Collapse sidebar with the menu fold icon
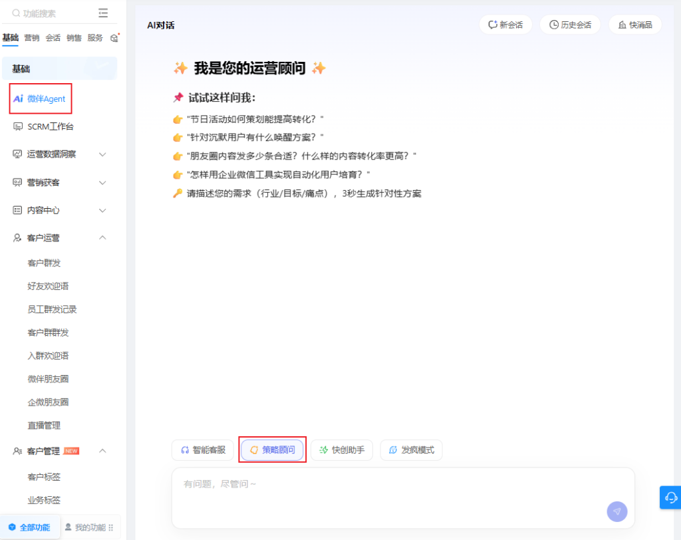The width and height of the screenshot is (681, 540). [x=103, y=13]
